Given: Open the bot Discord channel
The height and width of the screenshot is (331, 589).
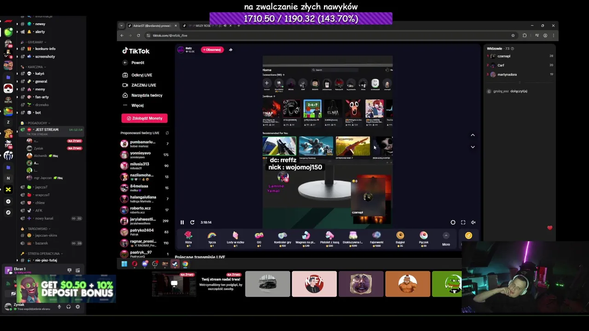Looking at the screenshot, I should pos(38,113).
